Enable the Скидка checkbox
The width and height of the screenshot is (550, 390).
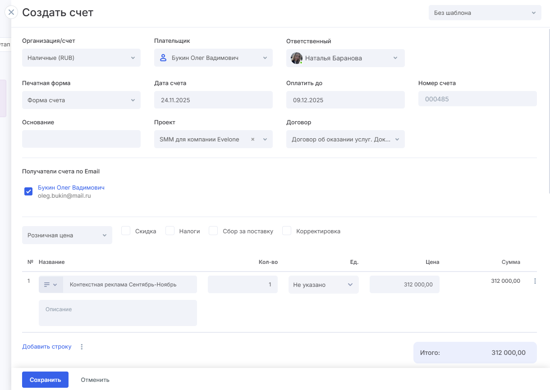(126, 231)
